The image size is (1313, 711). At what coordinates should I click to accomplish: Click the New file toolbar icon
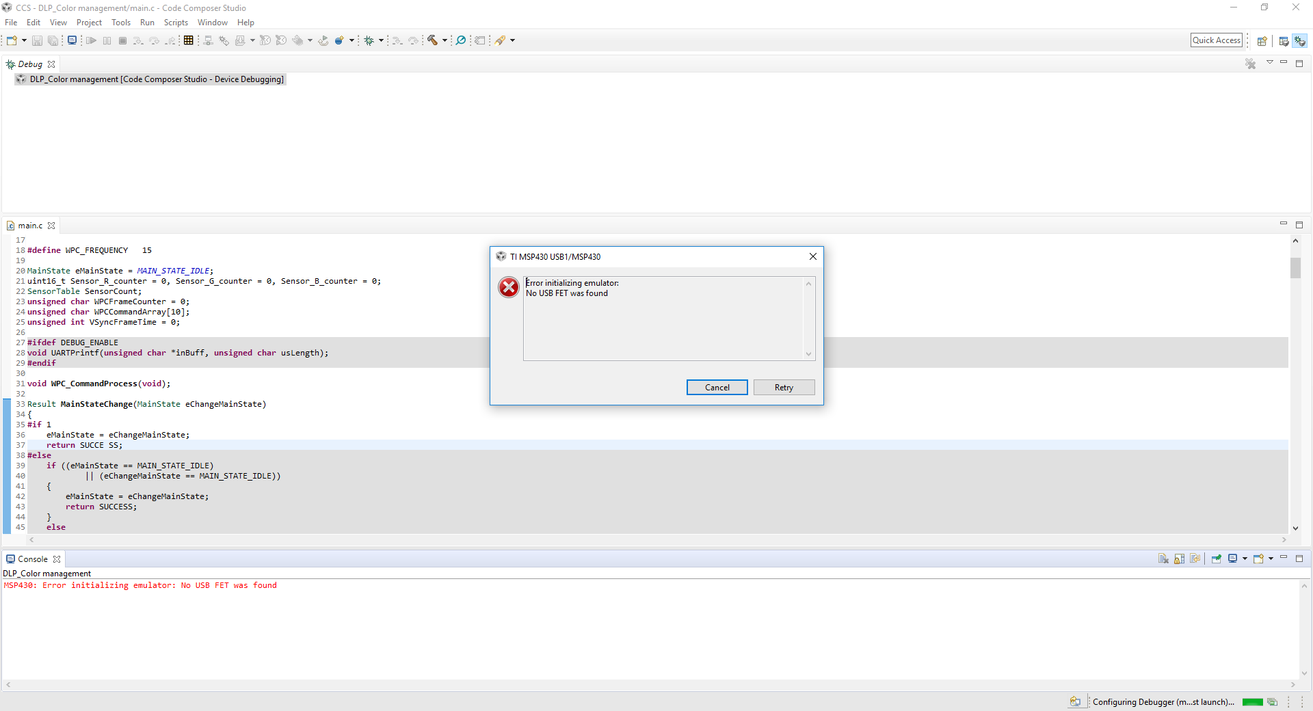[12, 40]
